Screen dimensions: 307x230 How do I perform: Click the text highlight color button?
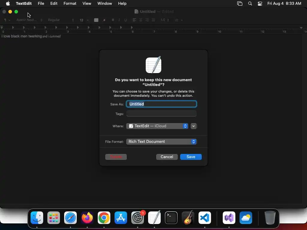[x=104, y=20]
